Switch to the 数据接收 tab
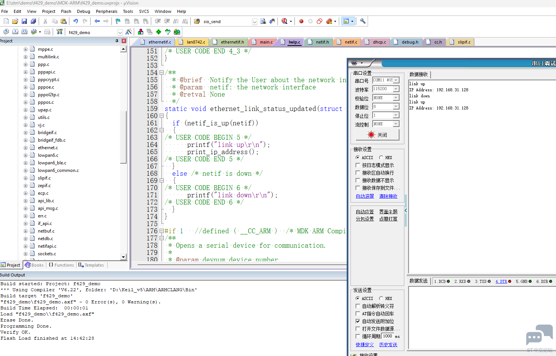Viewport: 556px width, 356px height. pyautogui.click(x=418, y=75)
